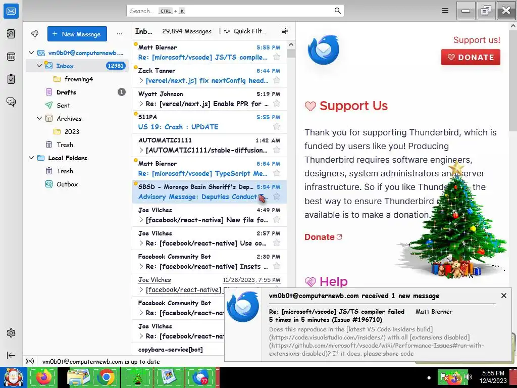Image resolution: width=517 pixels, height=388 pixels.
Task: Open the Tasks space icon
Action: click(x=11, y=79)
